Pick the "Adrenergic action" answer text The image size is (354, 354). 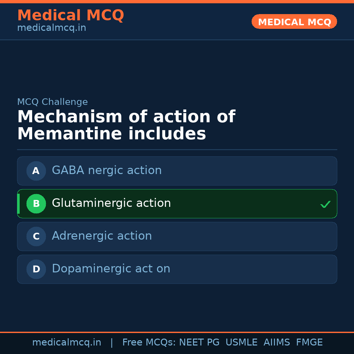(102, 236)
